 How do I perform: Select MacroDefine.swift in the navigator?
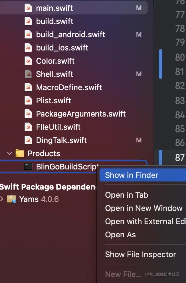[69, 87]
